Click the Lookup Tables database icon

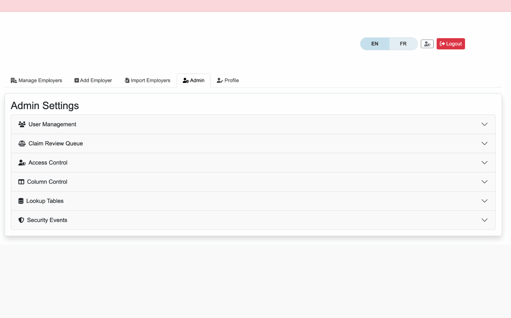[21, 201]
